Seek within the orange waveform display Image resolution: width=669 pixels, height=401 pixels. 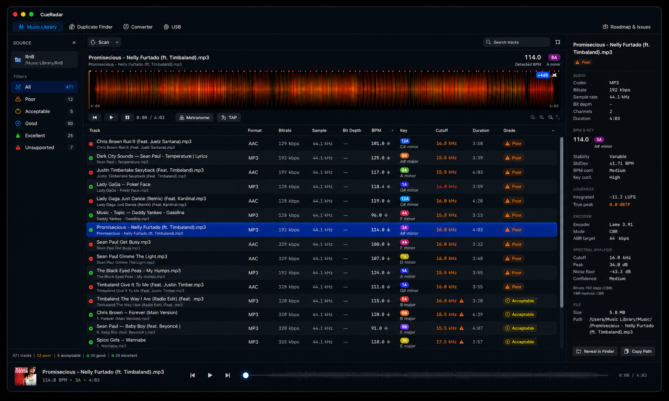(x=324, y=89)
